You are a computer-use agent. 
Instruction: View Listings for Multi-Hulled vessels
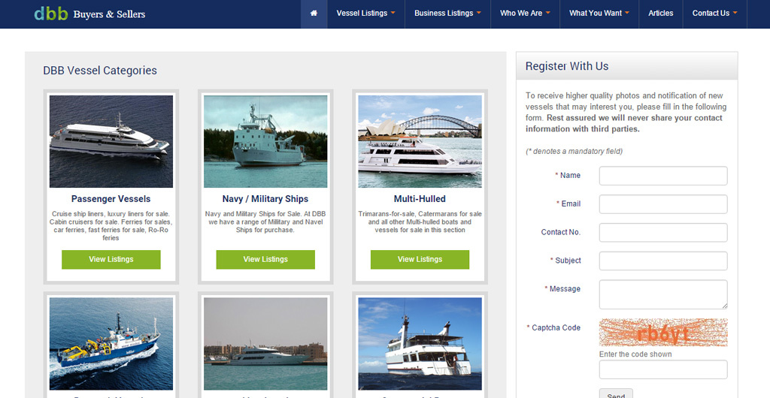(420, 260)
